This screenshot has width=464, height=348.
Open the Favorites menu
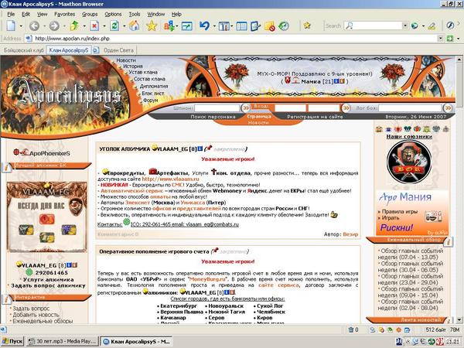(x=64, y=14)
